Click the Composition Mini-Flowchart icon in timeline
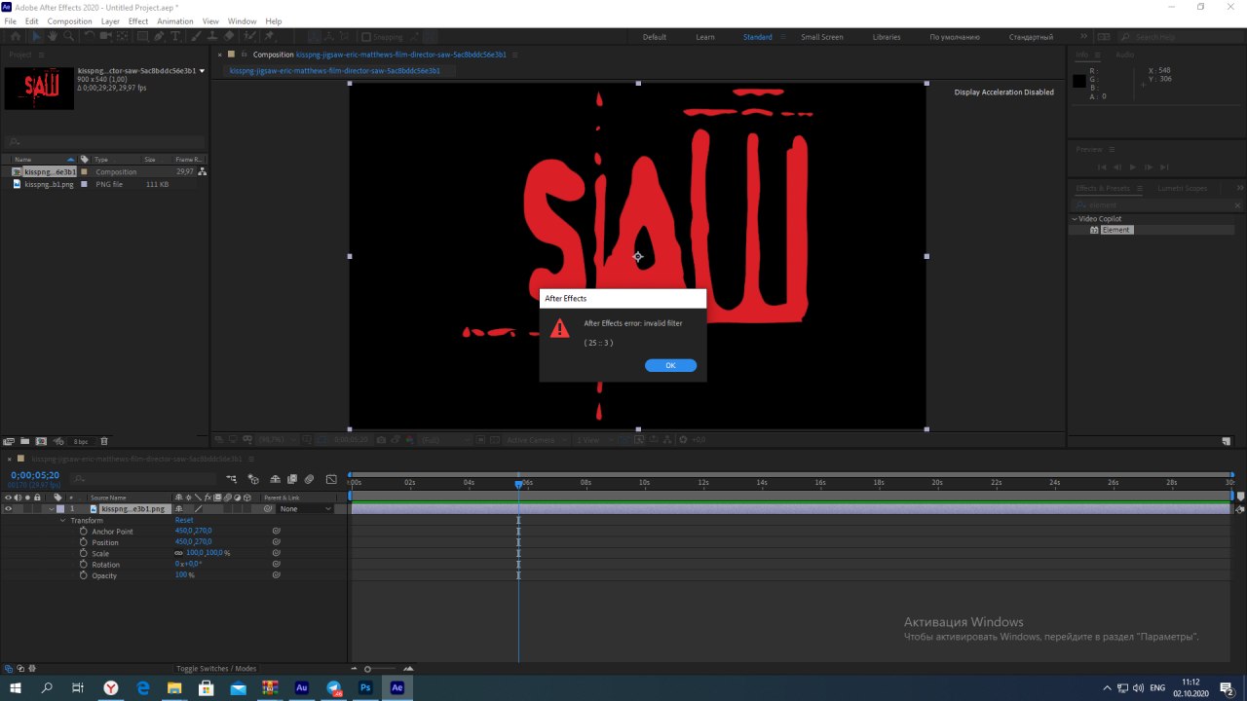Image resolution: width=1247 pixels, height=701 pixels. coord(231,479)
